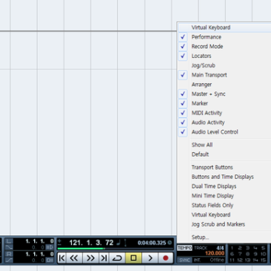
Task: Click the yellow Stop button
Action: coord(134,258)
